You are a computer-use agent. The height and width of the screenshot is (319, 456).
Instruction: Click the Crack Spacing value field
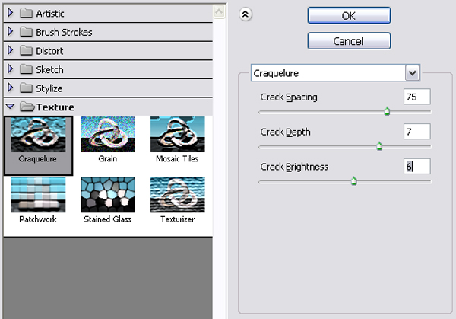point(417,97)
